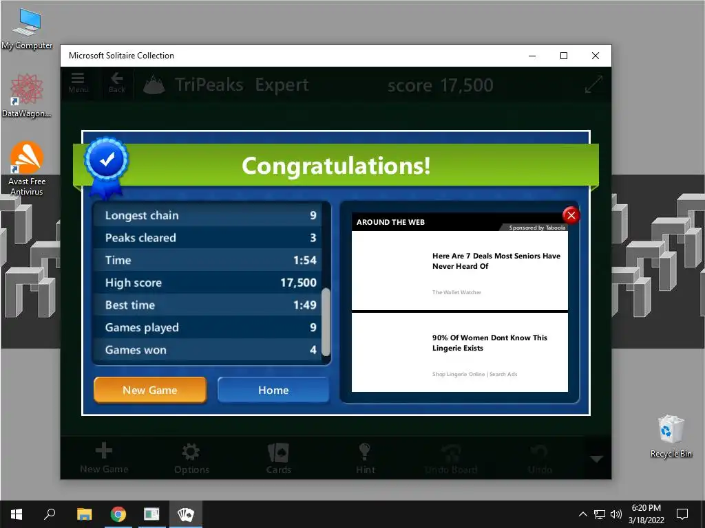Click the score 17,500 header text
The height and width of the screenshot is (528, 705).
[440, 85]
